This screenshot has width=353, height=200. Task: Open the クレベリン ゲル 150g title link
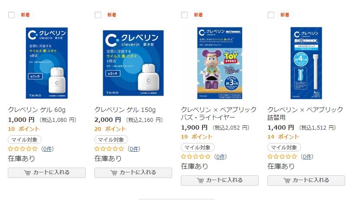point(125,109)
